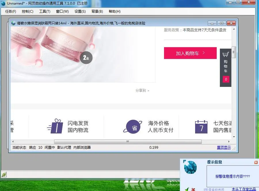The width and height of the screenshot is (259, 191).
Task: Click the 闪电发货 国内物流 text
Action: 78,127
